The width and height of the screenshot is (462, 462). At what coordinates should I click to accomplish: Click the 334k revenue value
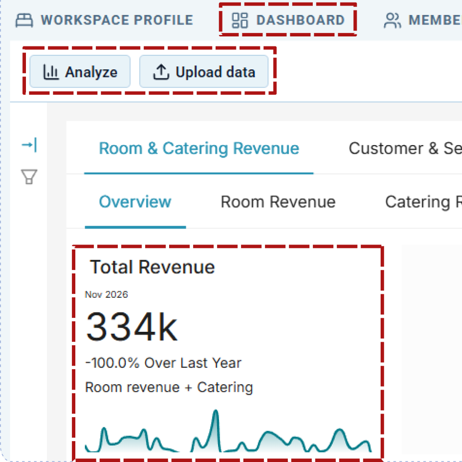coord(132,326)
